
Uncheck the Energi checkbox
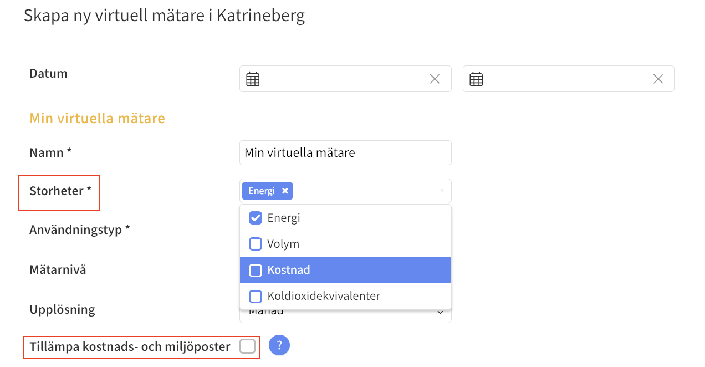tap(256, 218)
